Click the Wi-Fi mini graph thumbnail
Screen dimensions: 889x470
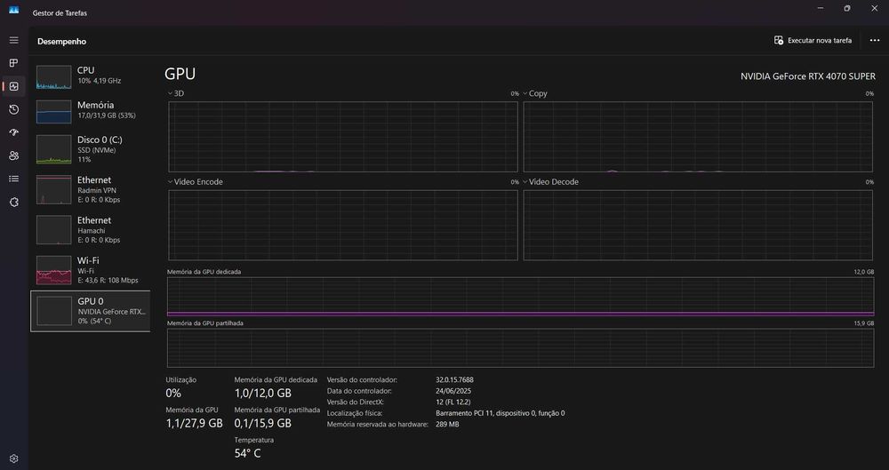pos(54,270)
